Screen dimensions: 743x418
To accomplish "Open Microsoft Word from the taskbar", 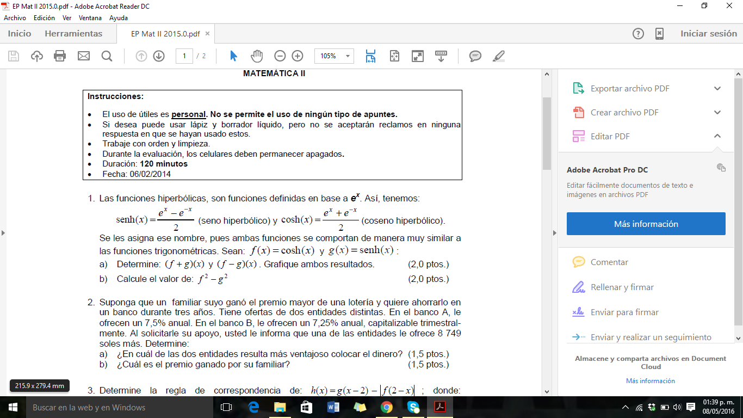I will (x=333, y=407).
